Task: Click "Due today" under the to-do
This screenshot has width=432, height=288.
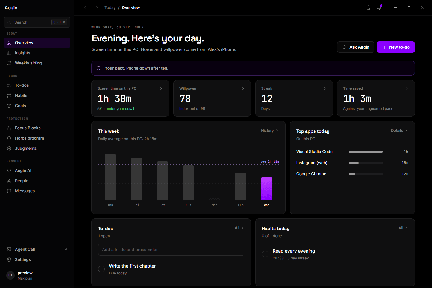Action: 118,273
